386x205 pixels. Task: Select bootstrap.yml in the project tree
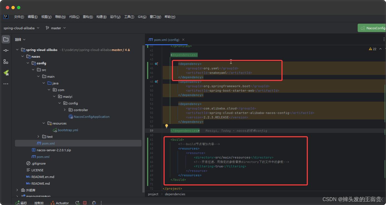click(68, 130)
